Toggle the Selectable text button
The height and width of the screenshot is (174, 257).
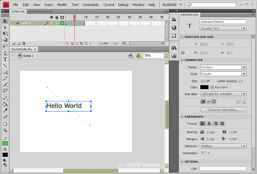pyautogui.click(x=203, y=102)
